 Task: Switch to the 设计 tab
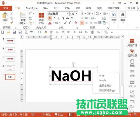tap(56, 8)
